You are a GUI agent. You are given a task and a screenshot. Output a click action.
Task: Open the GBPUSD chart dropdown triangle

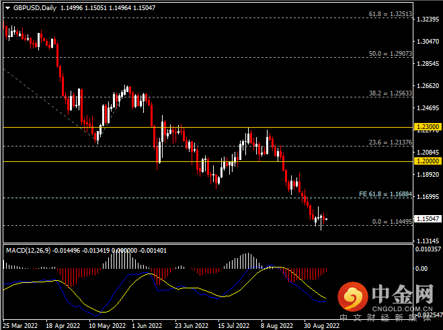pyautogui.click(x=7, y=8)
